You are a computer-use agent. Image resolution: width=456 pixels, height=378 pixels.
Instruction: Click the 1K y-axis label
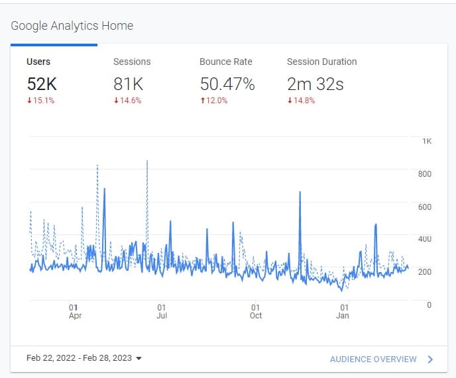tap(427, 141)
